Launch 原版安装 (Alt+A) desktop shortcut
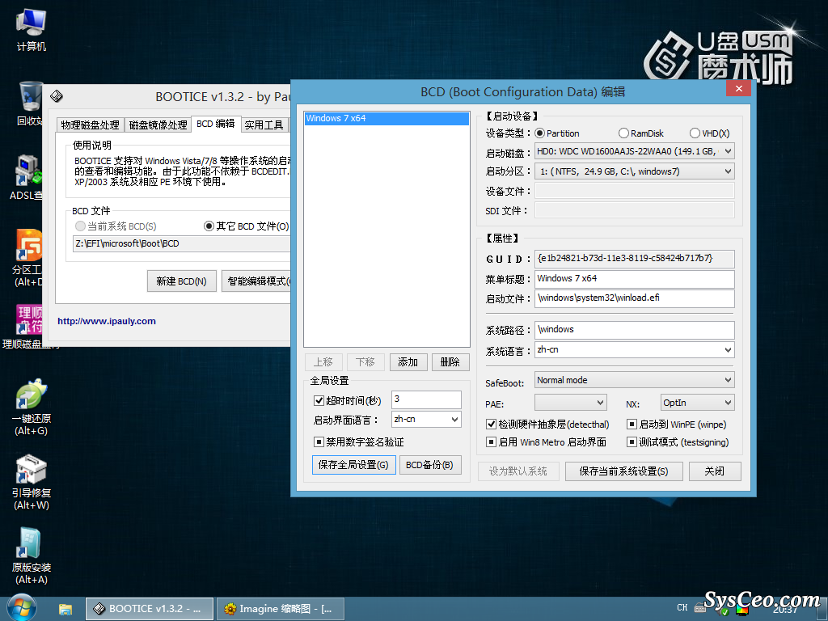 click(32, 556)
